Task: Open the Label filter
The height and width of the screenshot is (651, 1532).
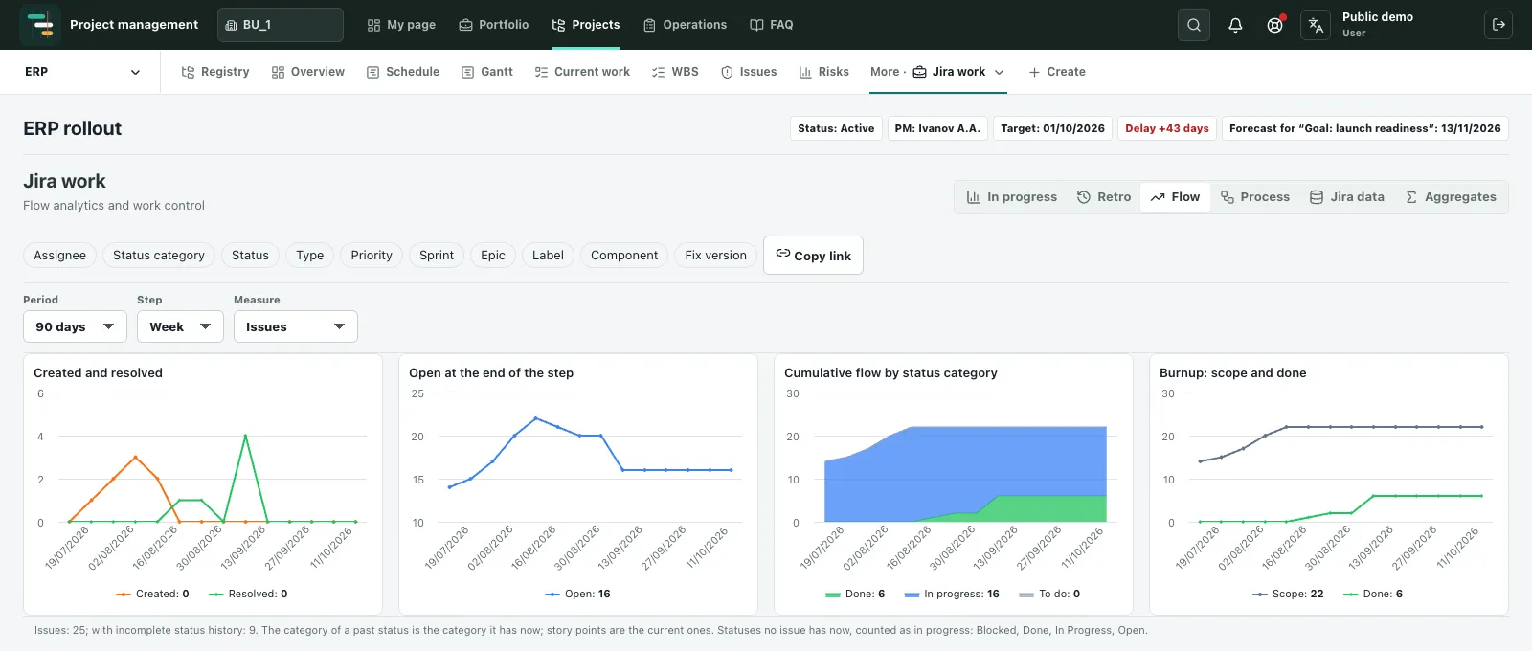Action: [x=548, y=256]
